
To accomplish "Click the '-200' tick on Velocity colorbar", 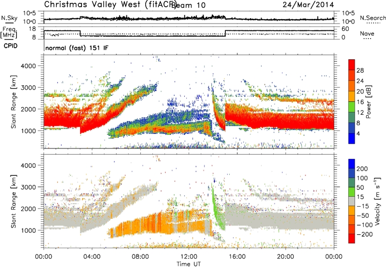I will click(x=364, y=234).
